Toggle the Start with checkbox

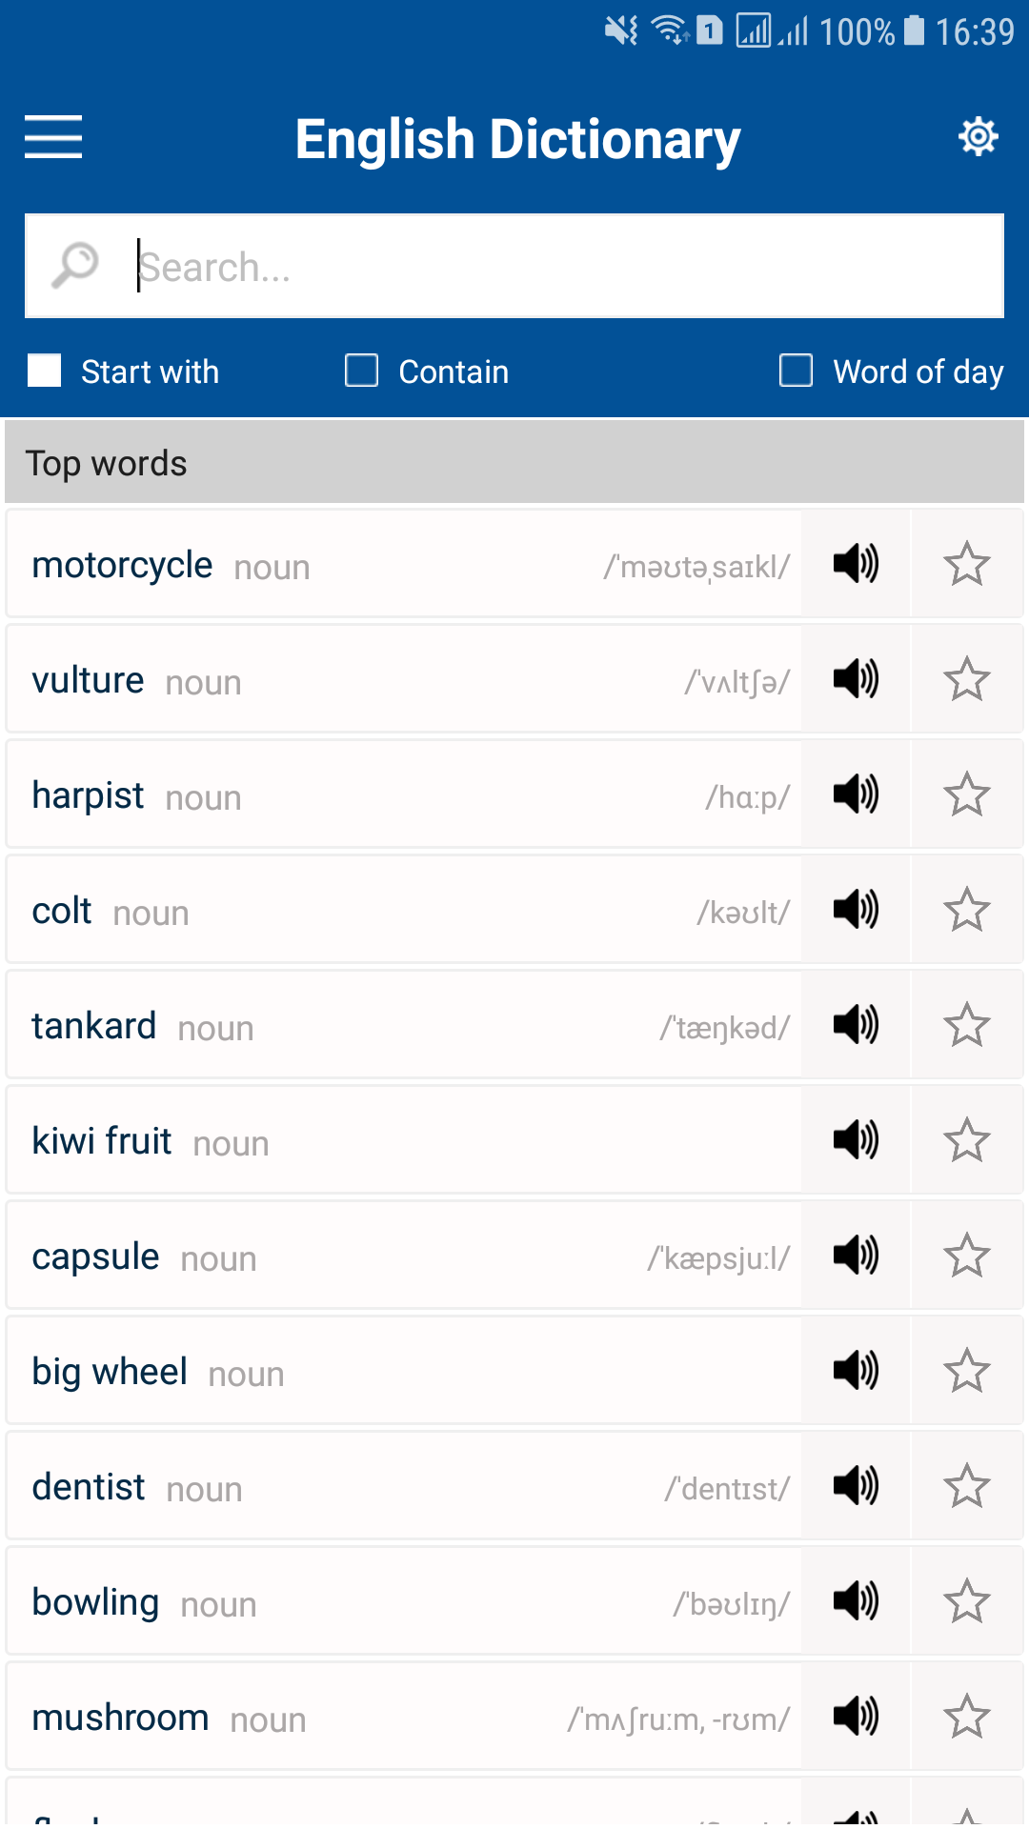(45, 371)
